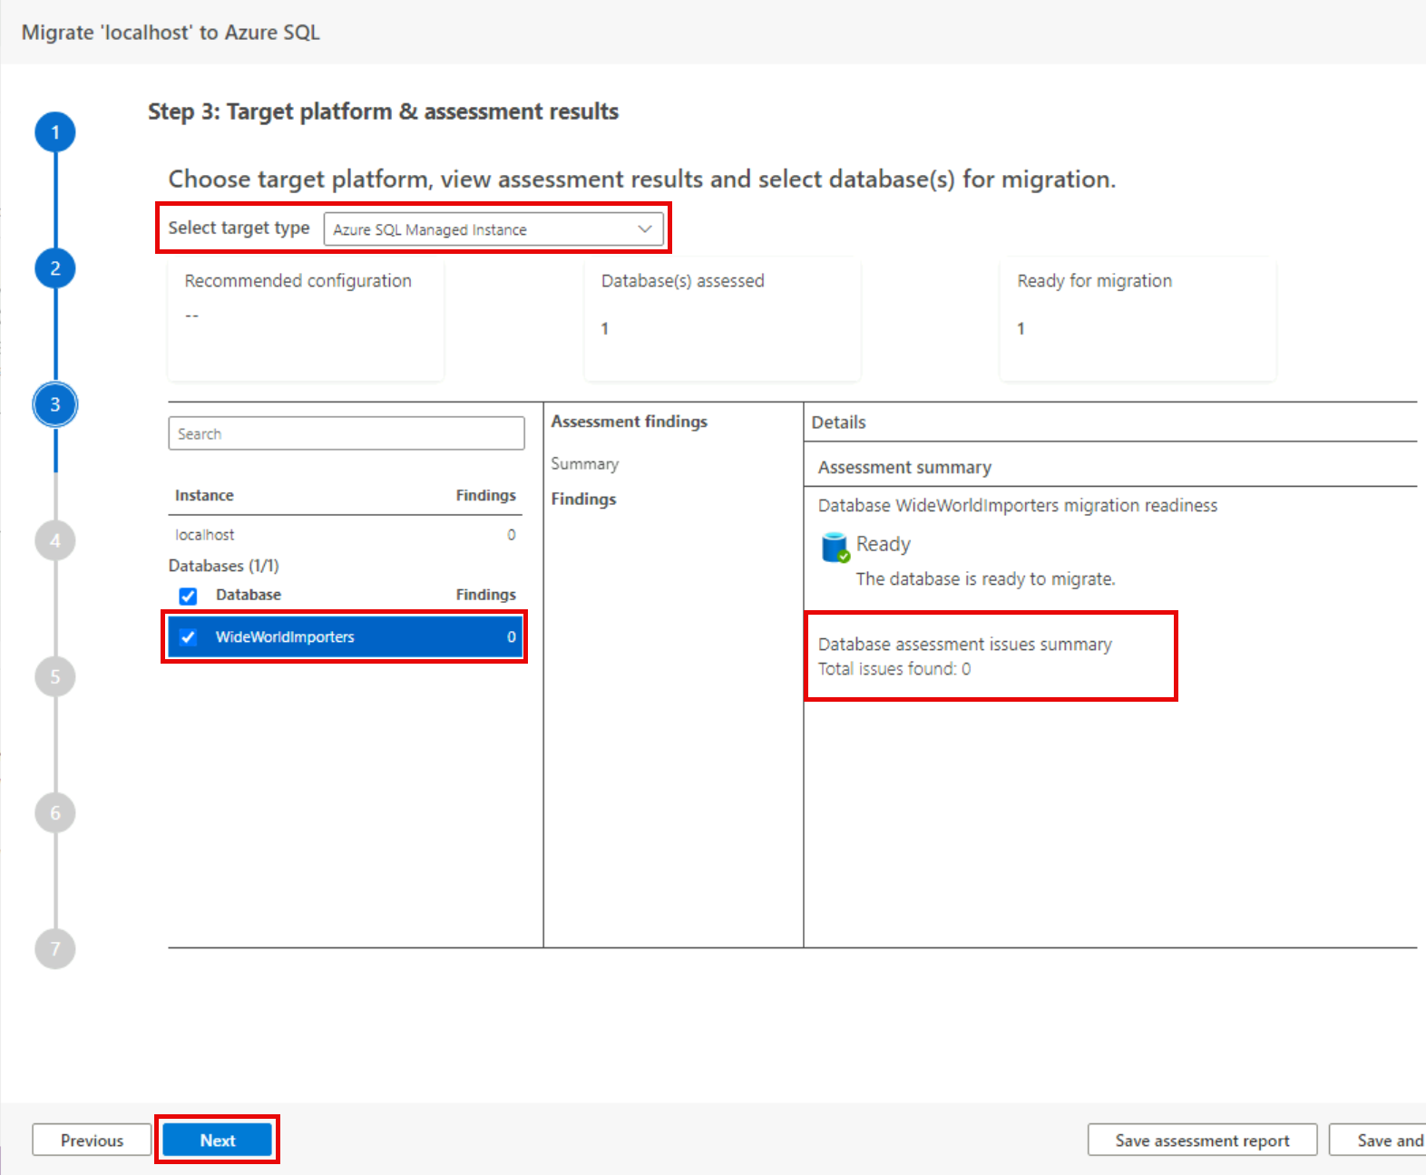Click the database Ready status icon
The width and height of the screenshot is (1426, 1175).
(x=835, y=548)
